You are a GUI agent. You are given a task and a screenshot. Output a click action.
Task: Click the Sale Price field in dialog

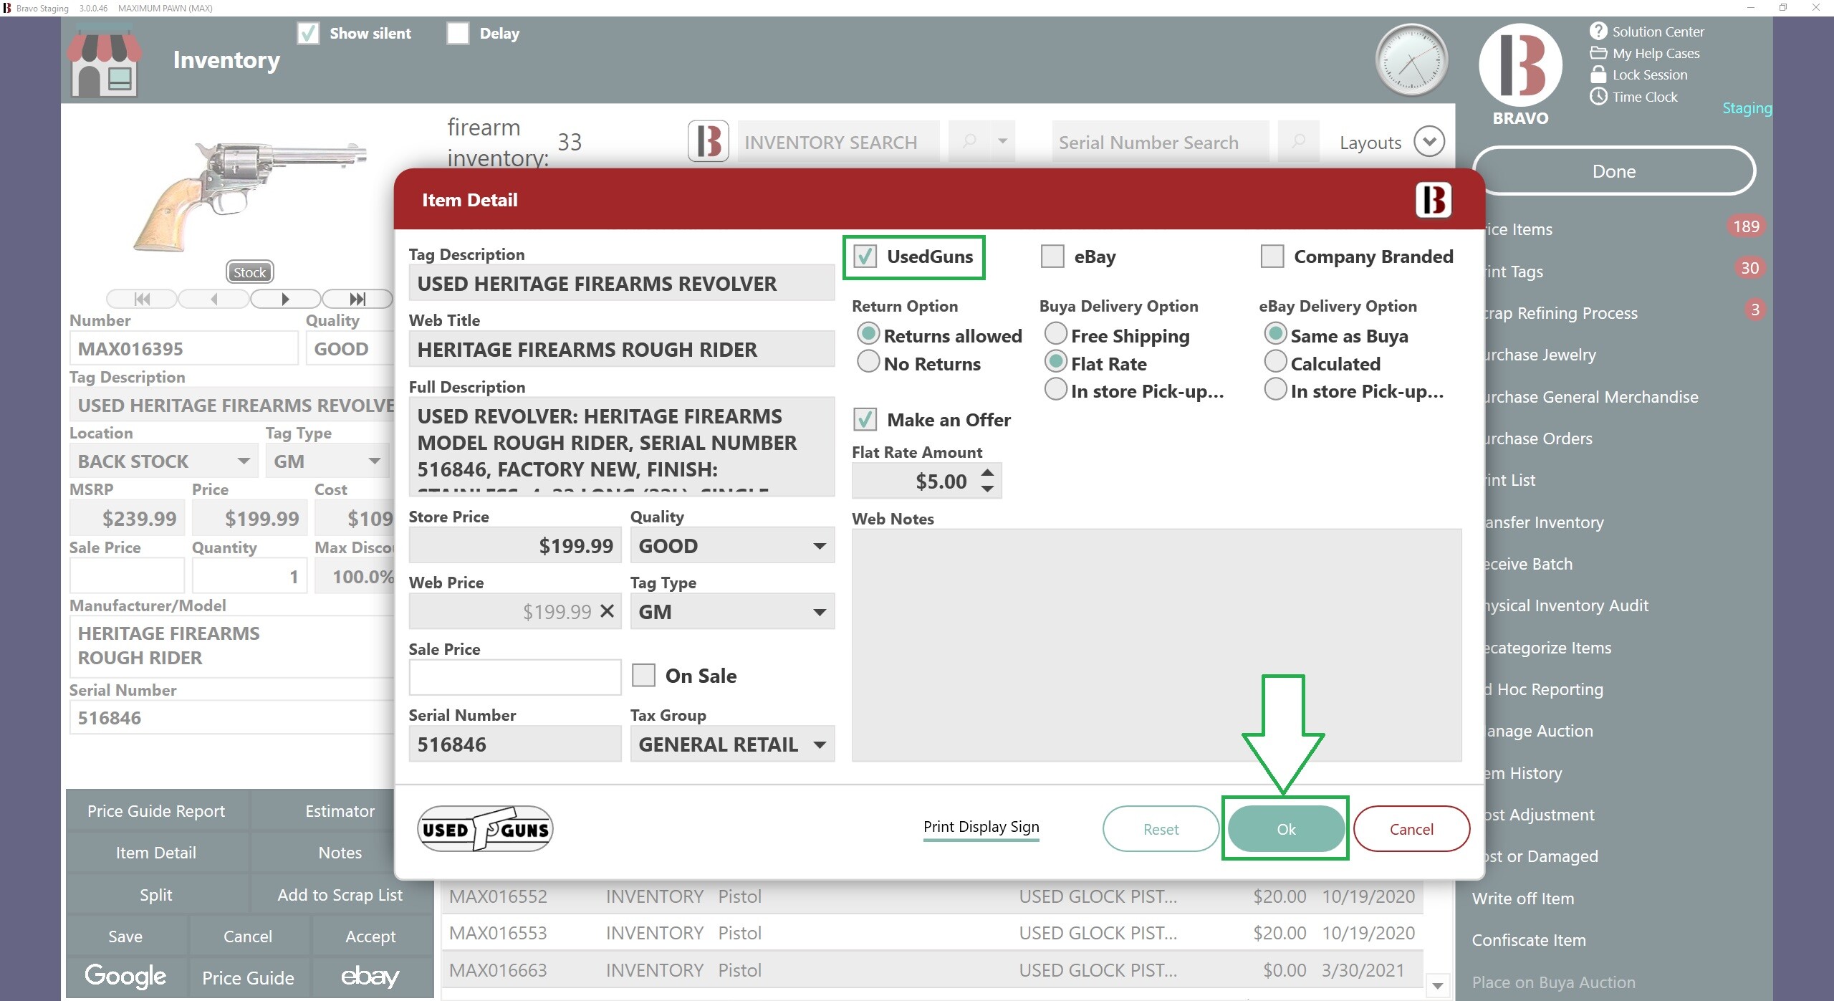[x=514, y=676]
